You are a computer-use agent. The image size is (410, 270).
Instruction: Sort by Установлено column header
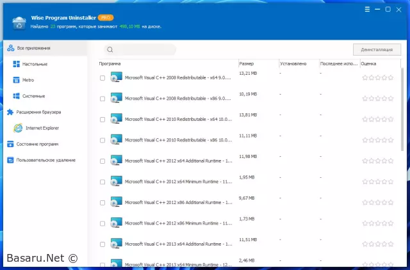(x=299, y=64)
